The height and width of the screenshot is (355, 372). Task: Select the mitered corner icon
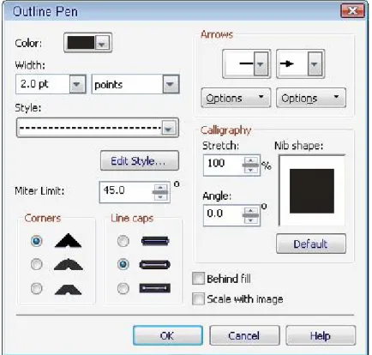click(x=68, y=241)
